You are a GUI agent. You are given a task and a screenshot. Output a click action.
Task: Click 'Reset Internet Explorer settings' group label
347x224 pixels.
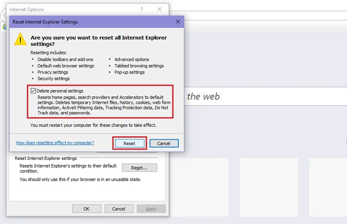point(46,158)
